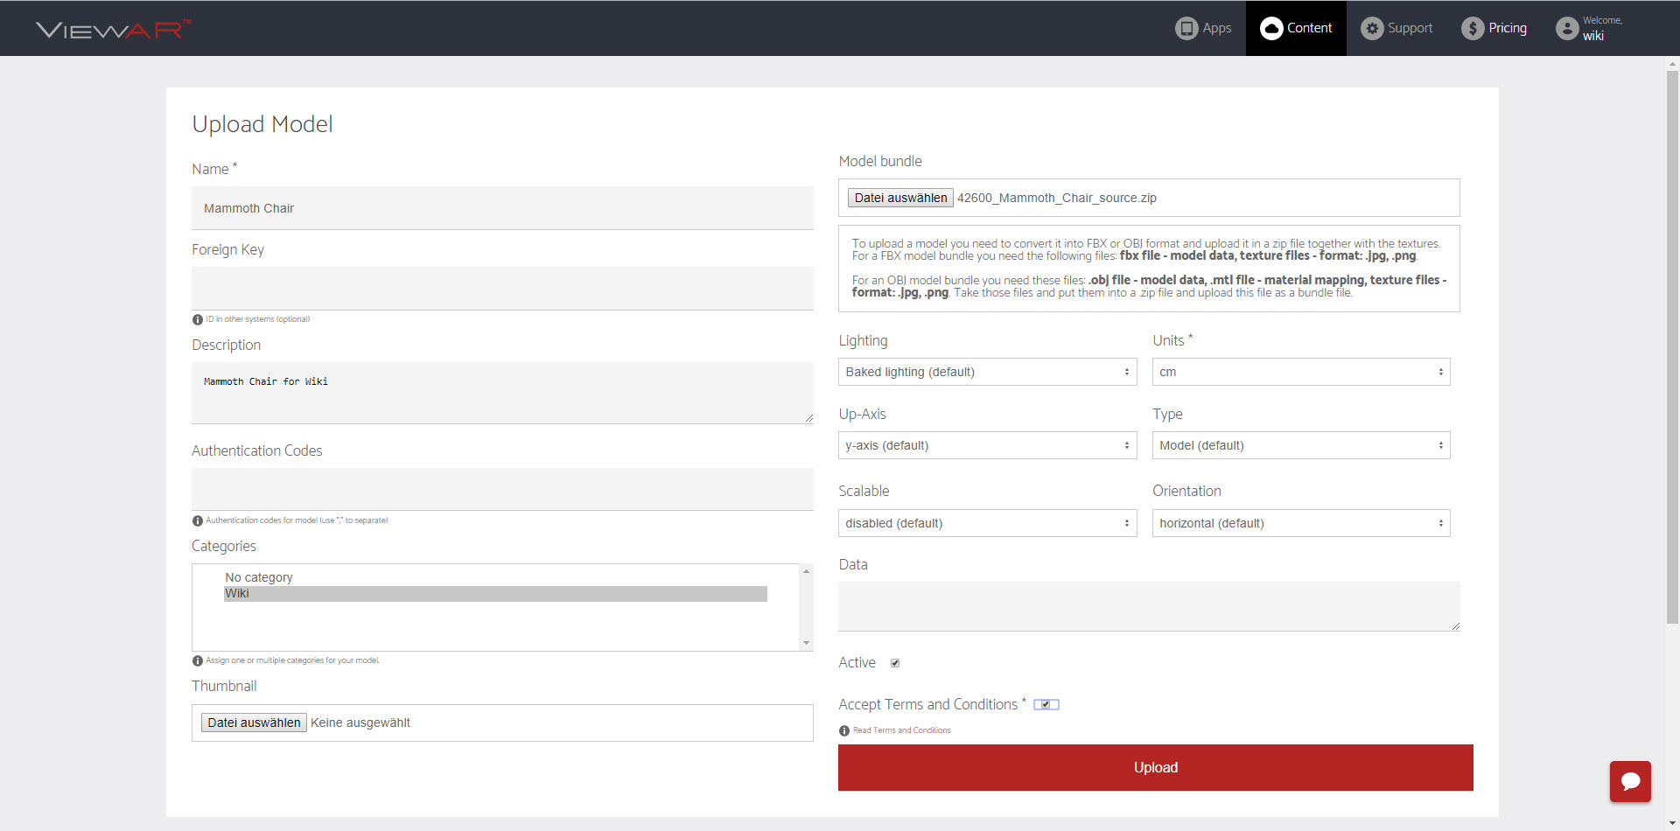Open the red chat bubble widget
This screenshot has width=1680, height=831.
(x=1629, y=781)
